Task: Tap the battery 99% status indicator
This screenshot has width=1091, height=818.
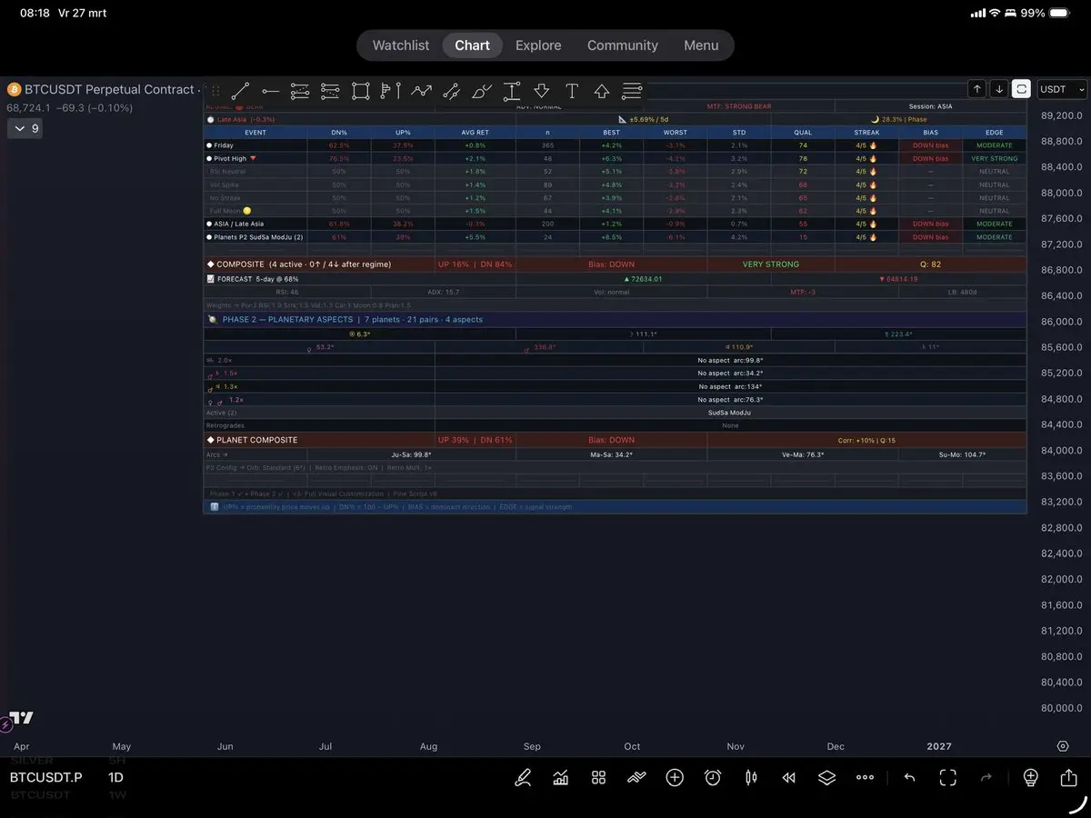Action: (x=1045, y=14)
